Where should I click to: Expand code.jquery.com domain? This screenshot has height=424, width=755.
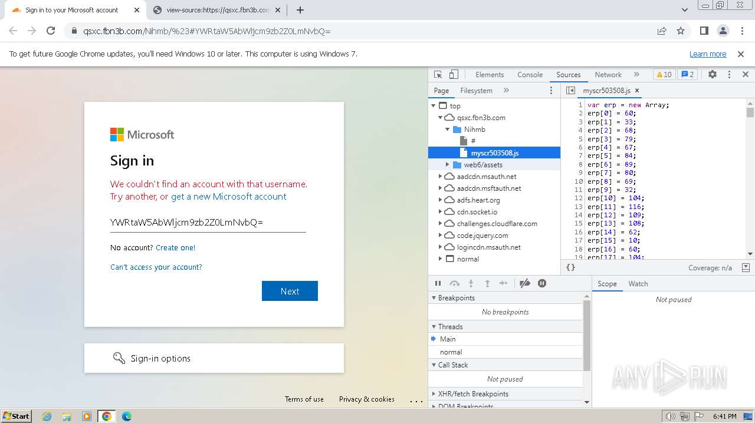pos(440,236)
